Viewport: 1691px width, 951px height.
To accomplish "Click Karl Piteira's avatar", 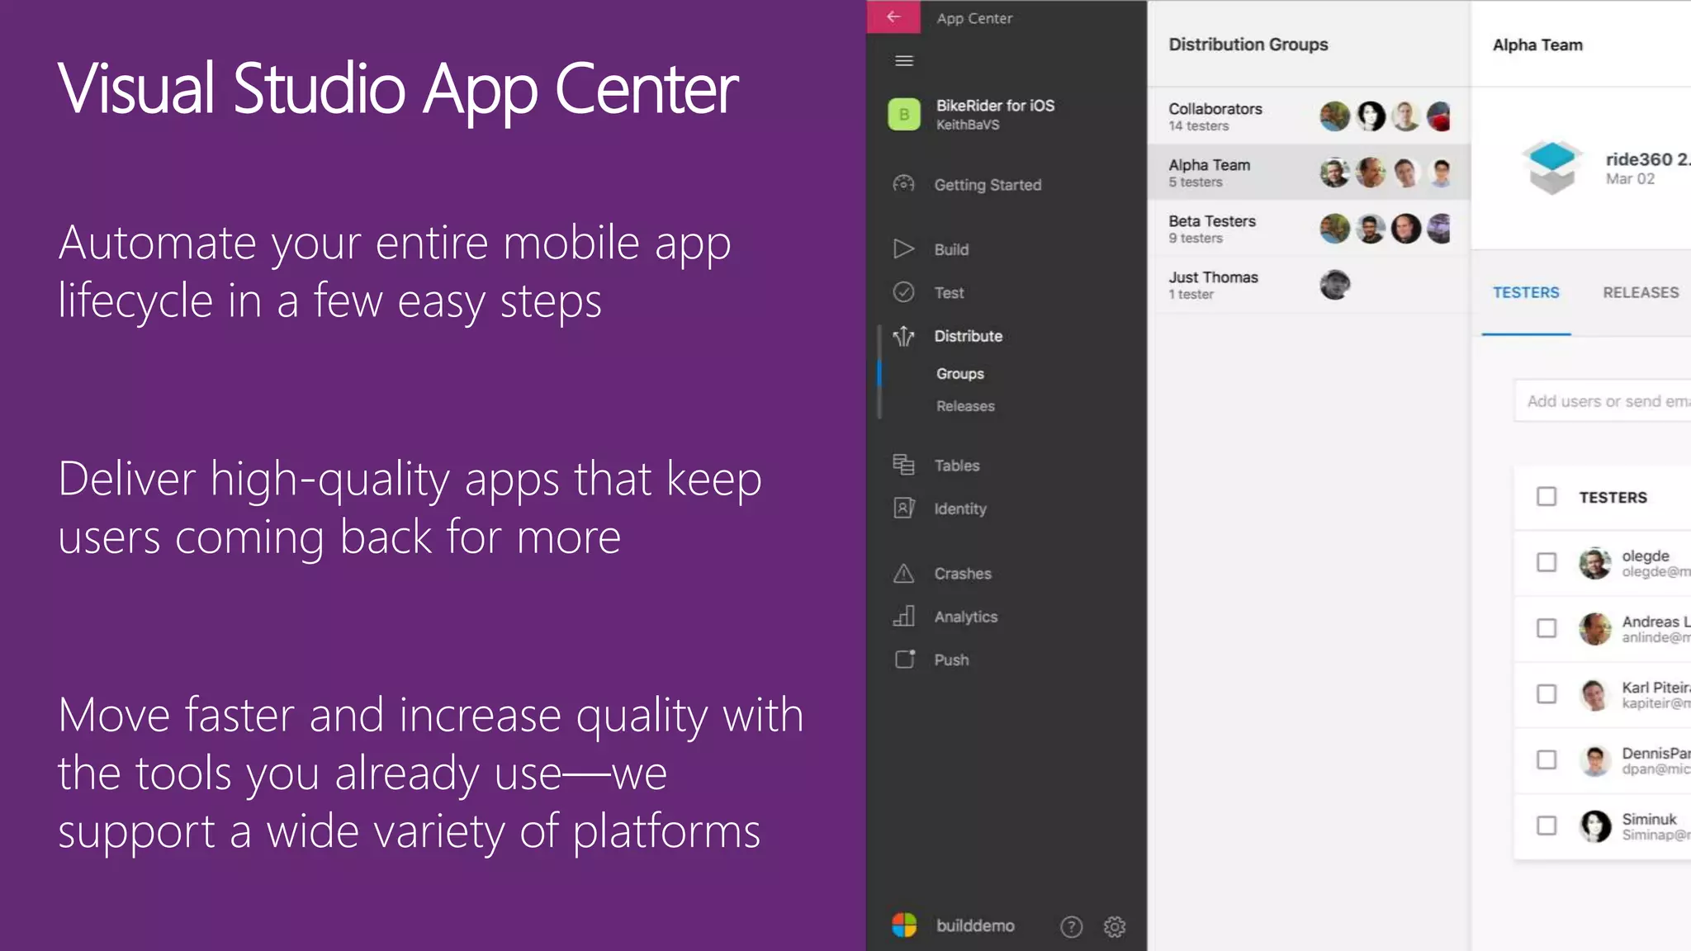I will (x=1595, y=694).
